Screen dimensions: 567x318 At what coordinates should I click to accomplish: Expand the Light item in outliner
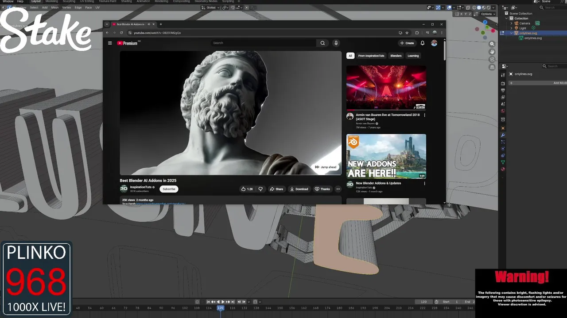[511, 28]
